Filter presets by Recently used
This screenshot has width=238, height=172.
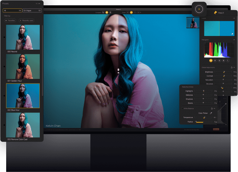pos(26,20)
